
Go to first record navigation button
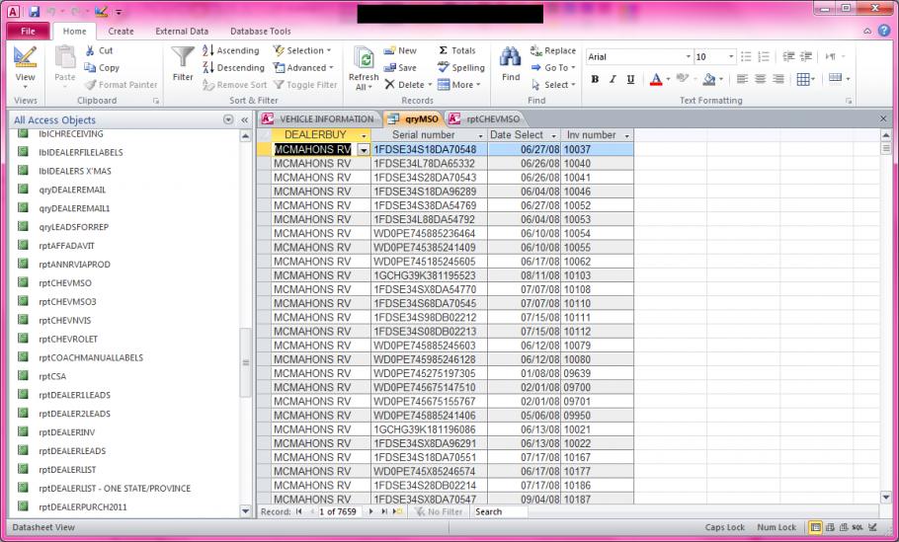[298, 511]
